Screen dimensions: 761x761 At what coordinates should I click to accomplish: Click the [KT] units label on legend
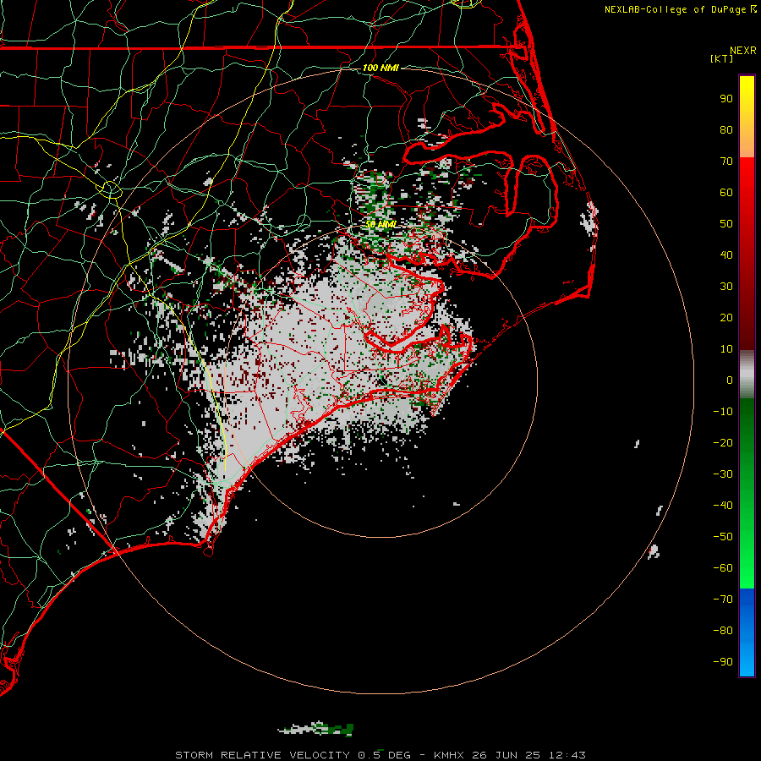(x=721, y=58)
